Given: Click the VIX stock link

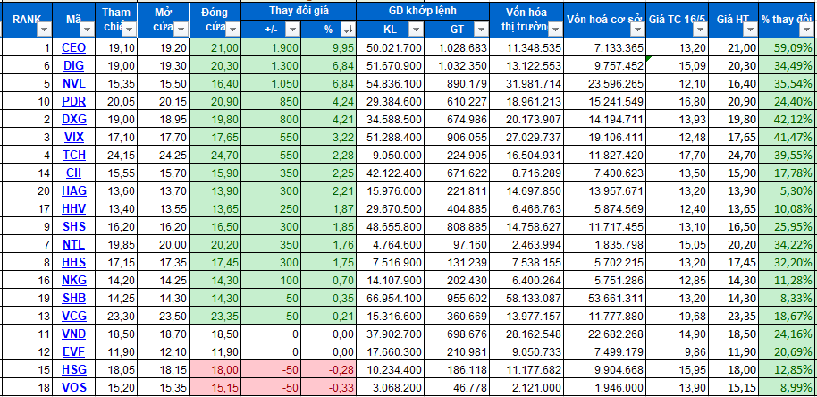Looking at the screenshot, I should [73, 138].
